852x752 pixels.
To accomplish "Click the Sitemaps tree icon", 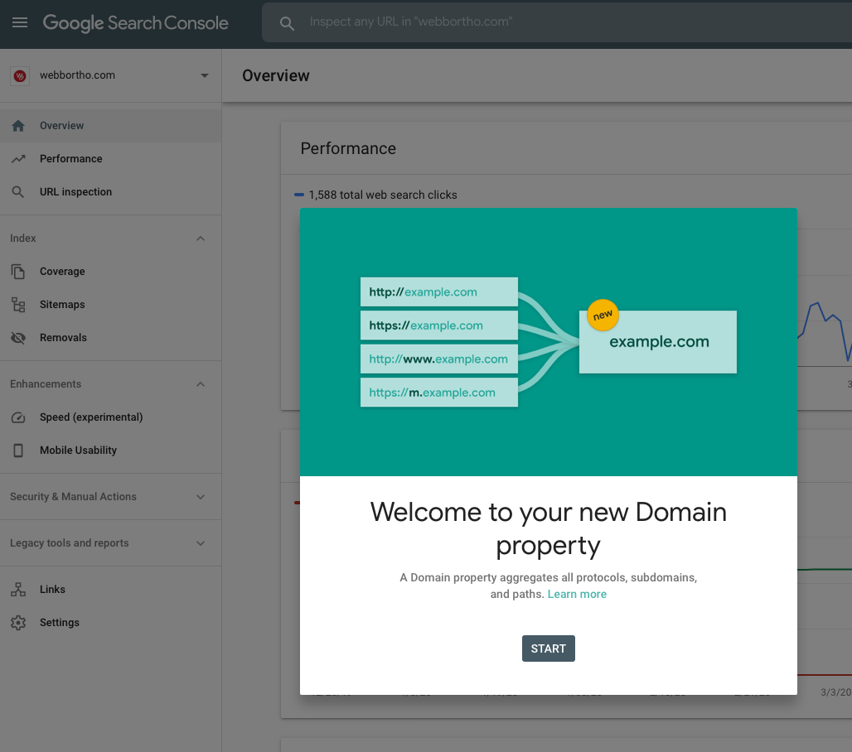I will point(18,305).
